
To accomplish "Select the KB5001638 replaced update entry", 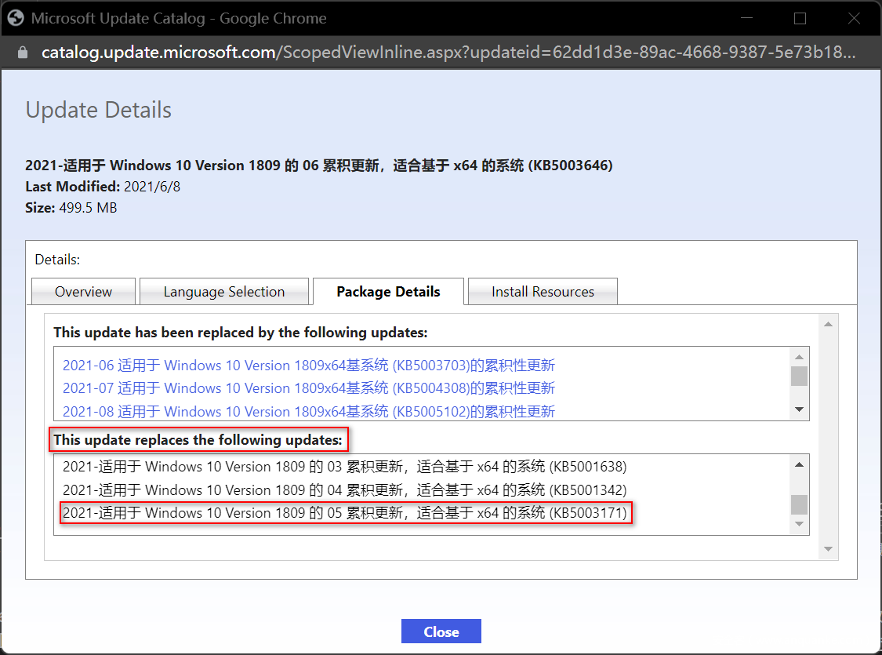I will click(344, 467).
